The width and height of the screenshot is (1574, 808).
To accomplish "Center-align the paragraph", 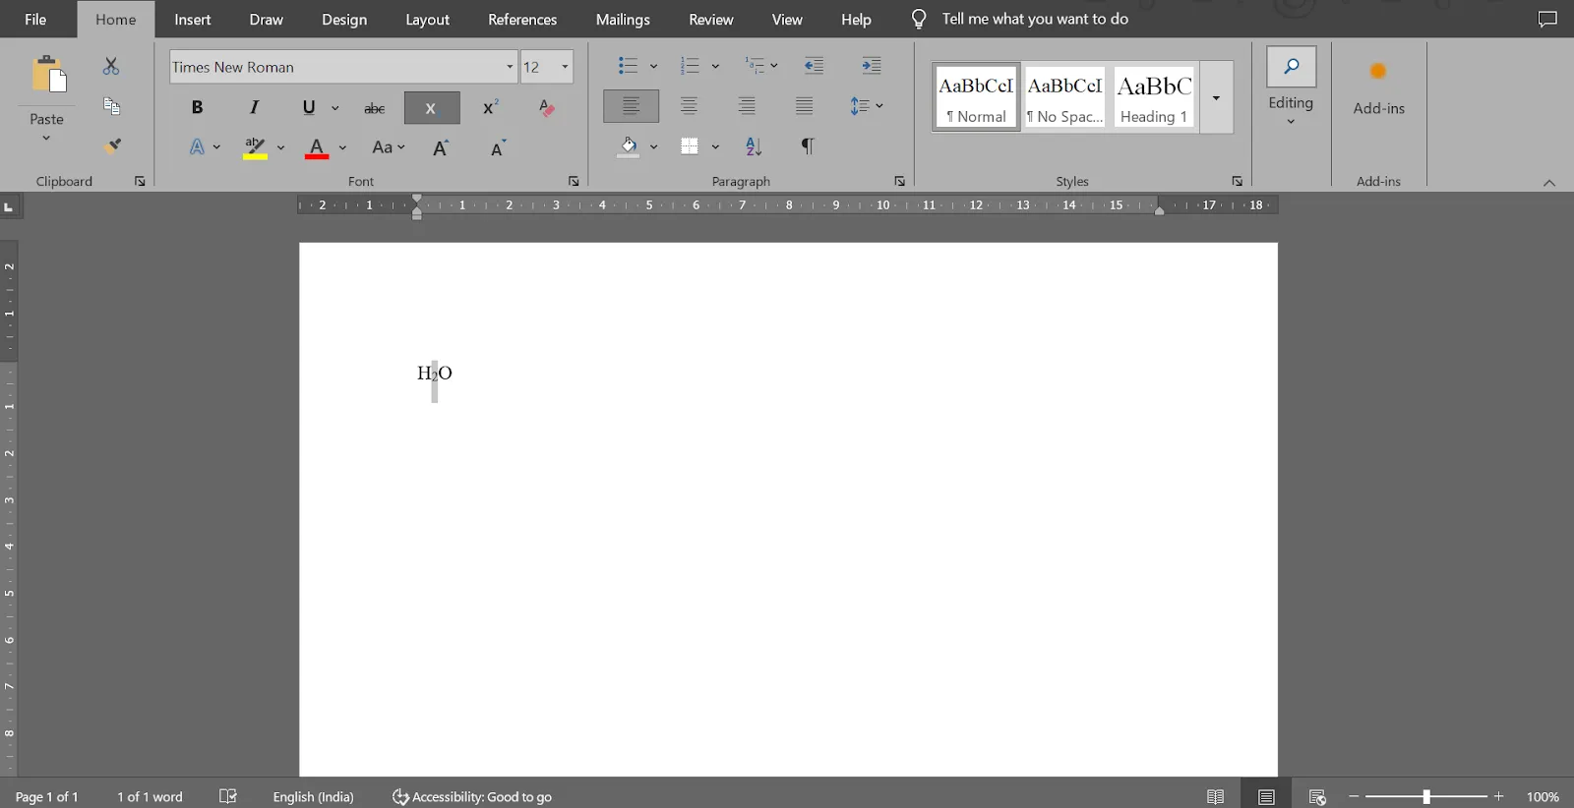I will tap(689, 106).
